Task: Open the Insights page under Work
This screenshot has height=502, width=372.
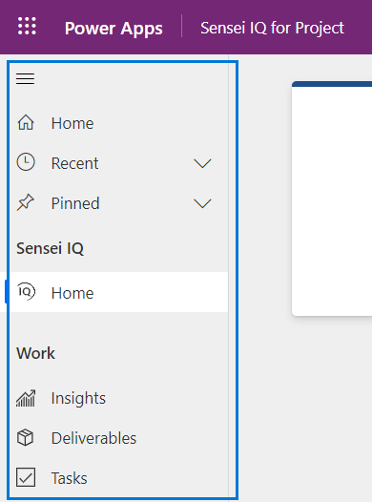Action: (117, 398)
